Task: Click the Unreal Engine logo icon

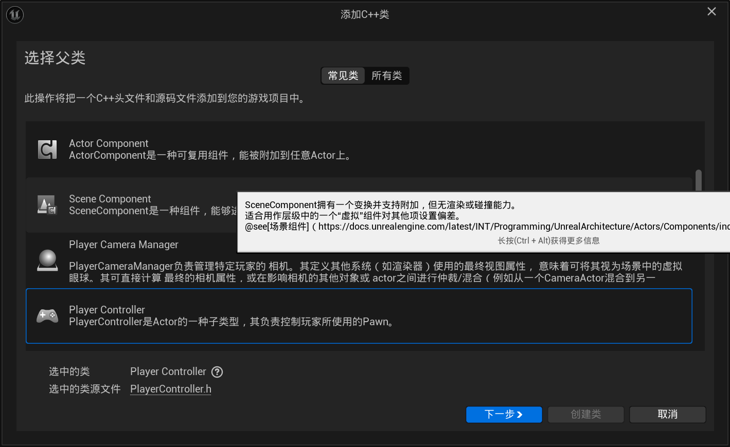Action: [x=14, y=14]
